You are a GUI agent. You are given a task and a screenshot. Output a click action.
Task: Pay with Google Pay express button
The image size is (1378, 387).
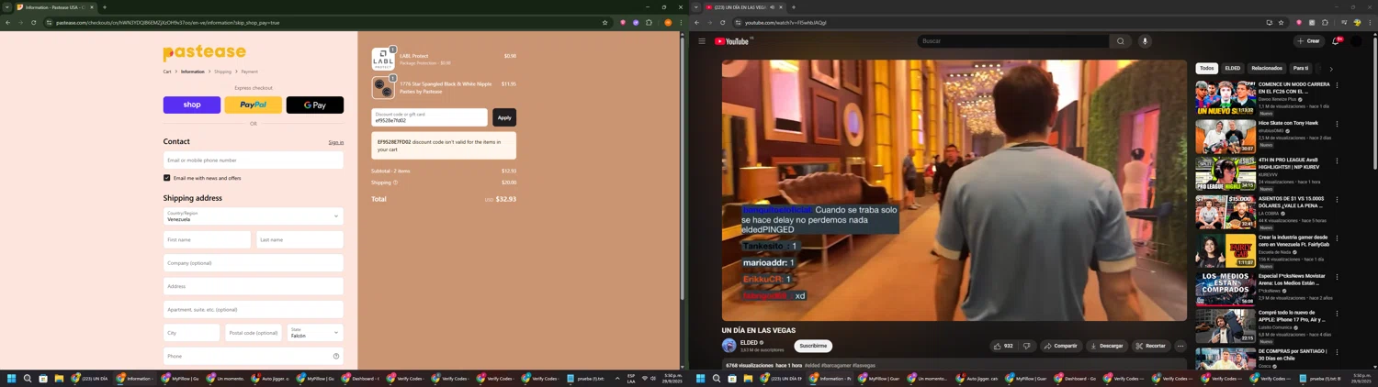(315, 105)
